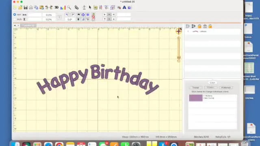Click the purple thread color swatch
260x146 pixels.
(x=196, y=98)
